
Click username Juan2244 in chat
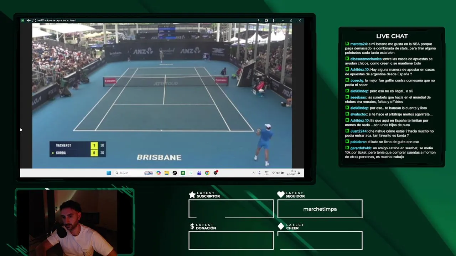(358, 131)
